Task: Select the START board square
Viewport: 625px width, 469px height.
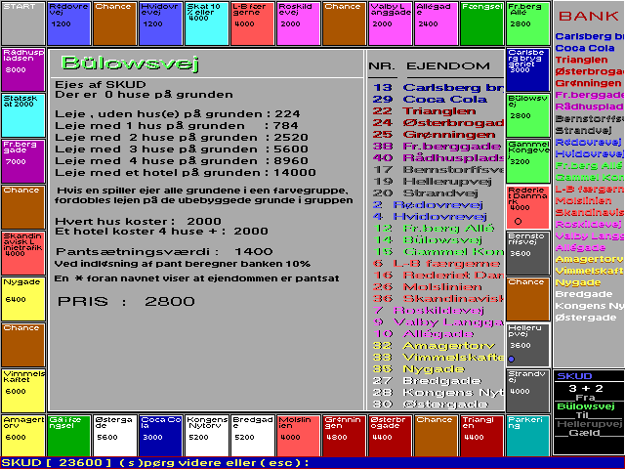Action: (23, 23)
